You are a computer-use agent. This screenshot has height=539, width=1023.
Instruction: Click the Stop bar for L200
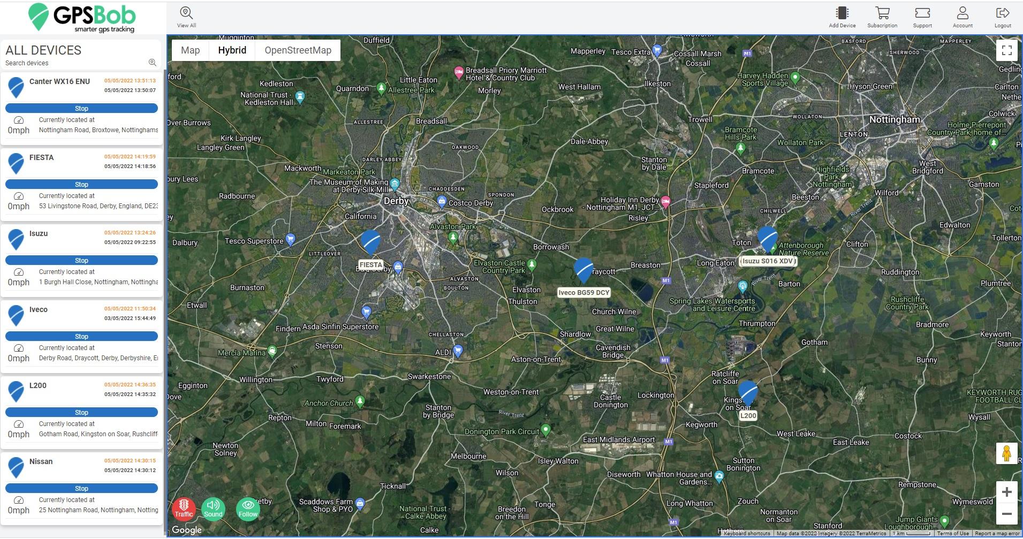pyautogui.click(x=81, y=412)
